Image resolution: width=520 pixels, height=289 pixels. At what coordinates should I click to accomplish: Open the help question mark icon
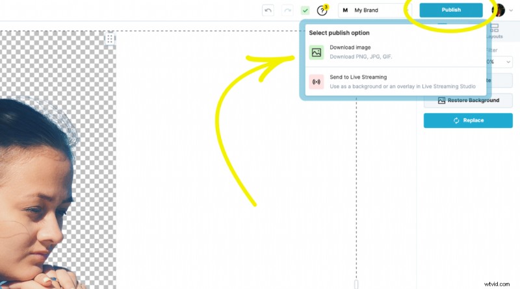(x=322, y=10)
